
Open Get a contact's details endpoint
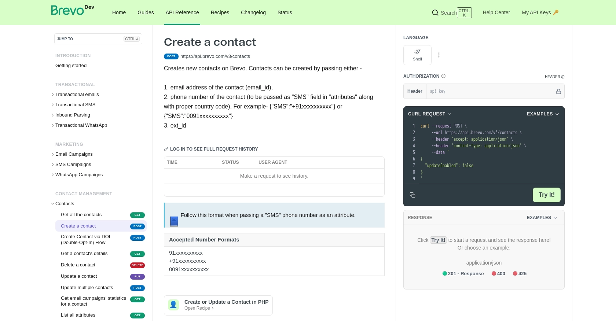tap(84, 254)
